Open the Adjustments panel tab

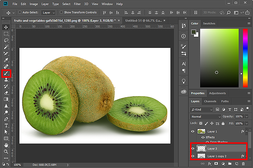tap(217, 93)
